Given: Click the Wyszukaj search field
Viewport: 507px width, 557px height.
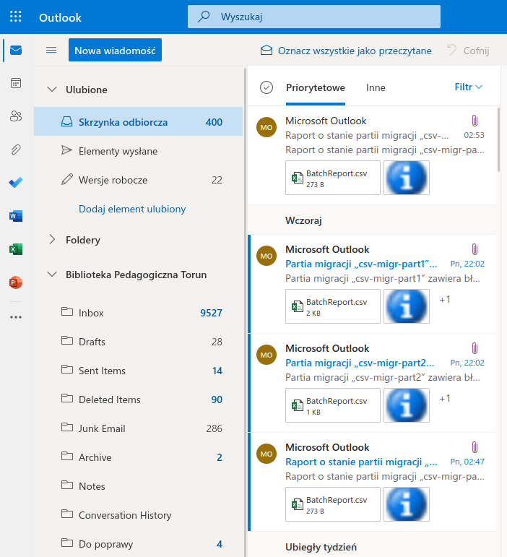Looking at the screenshot, I should coord(313,17).
